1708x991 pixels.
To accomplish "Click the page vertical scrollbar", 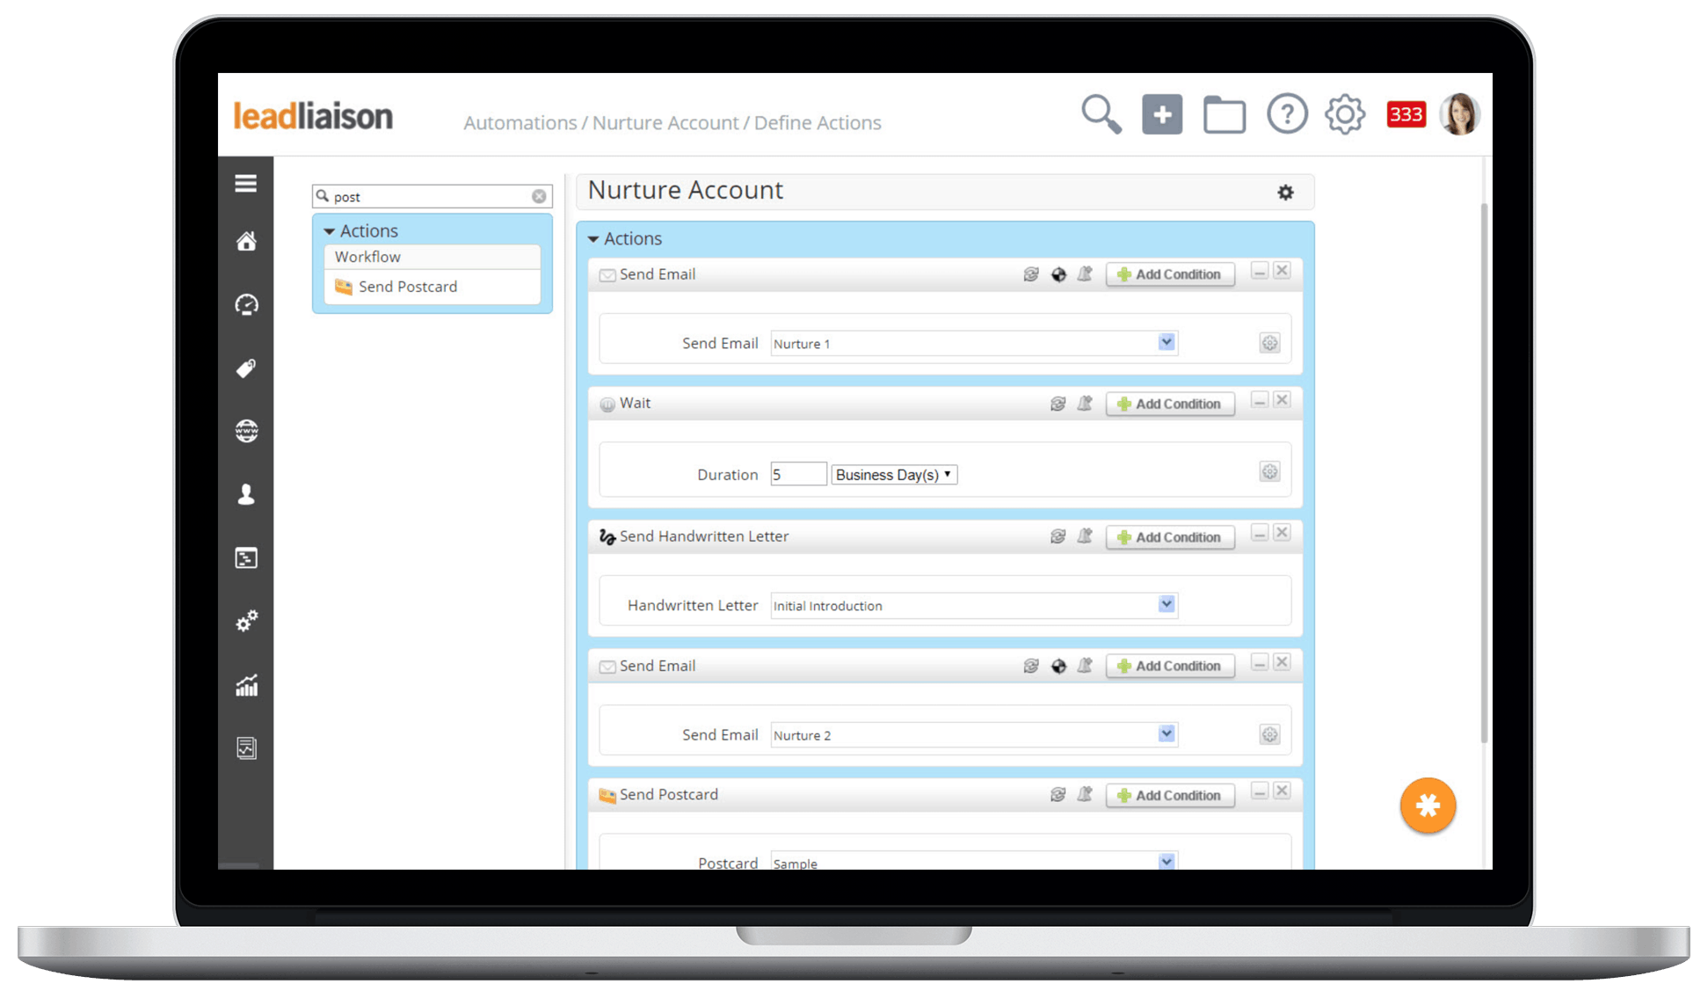I will click(1485, 473).
